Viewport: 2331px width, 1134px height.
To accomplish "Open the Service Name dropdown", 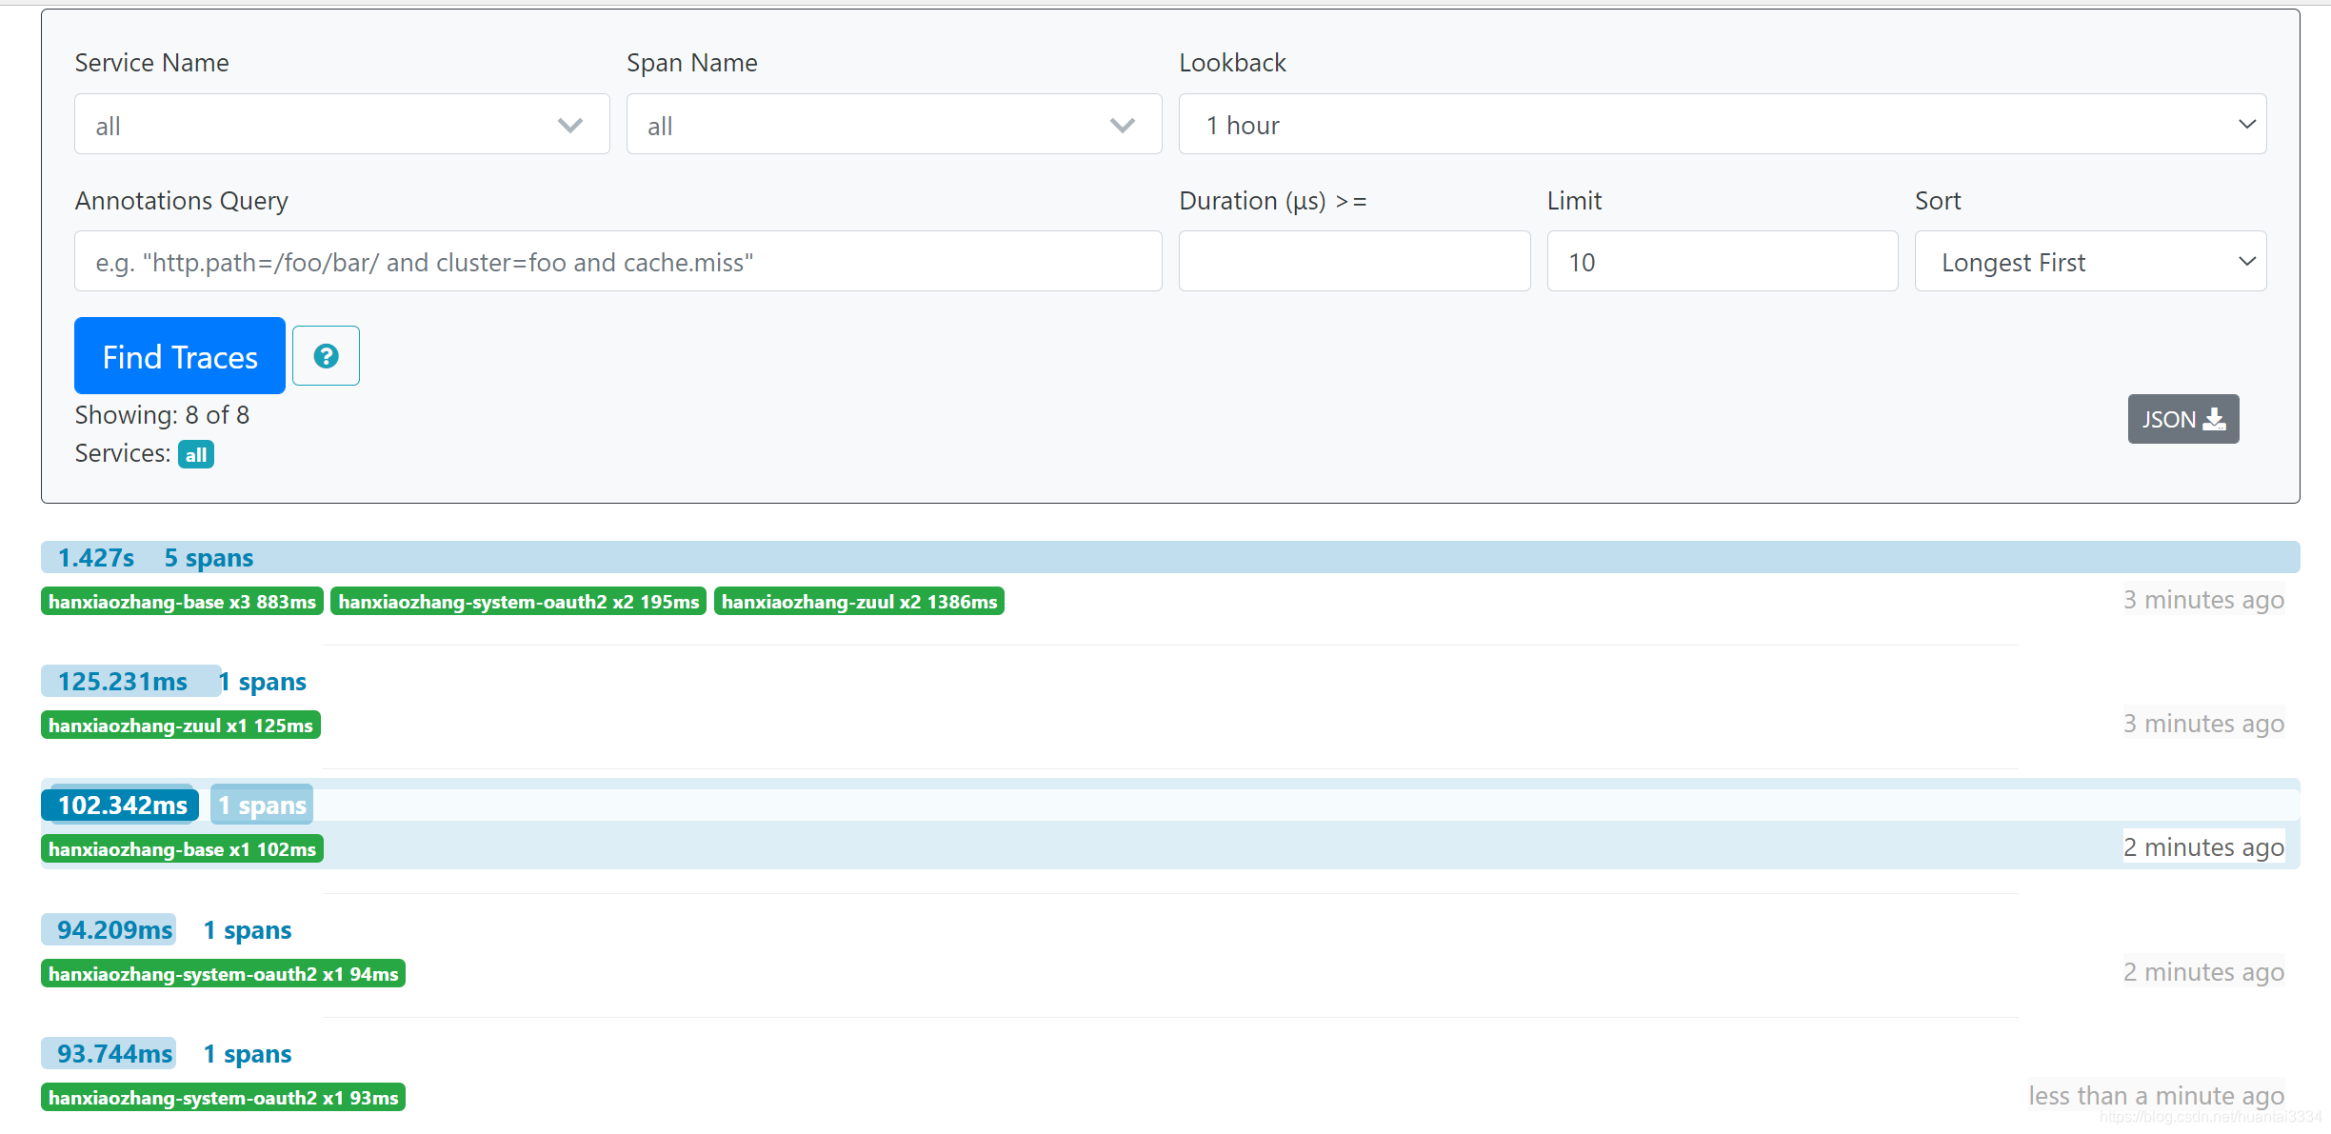I will [341, 124].
